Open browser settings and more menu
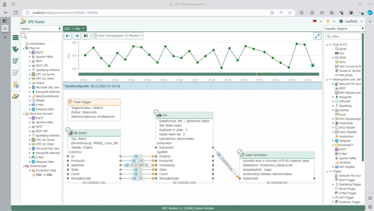Screen dimensions: 374x211 pos(361,13)
